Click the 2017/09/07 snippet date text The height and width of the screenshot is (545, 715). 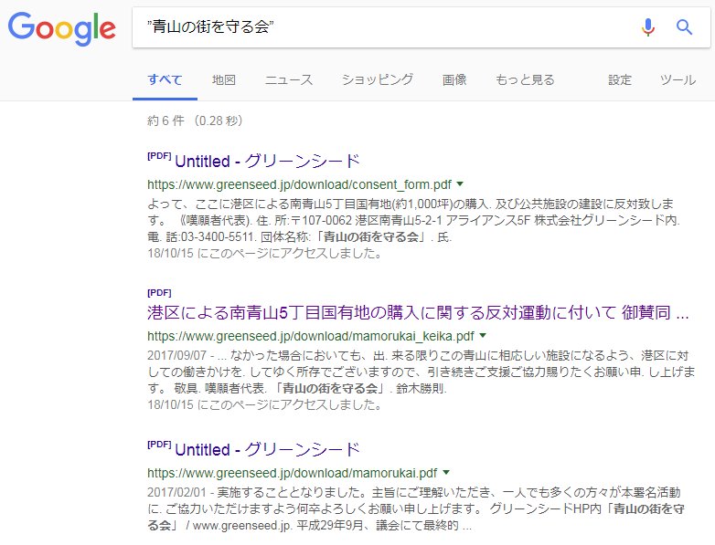point(177,355)
